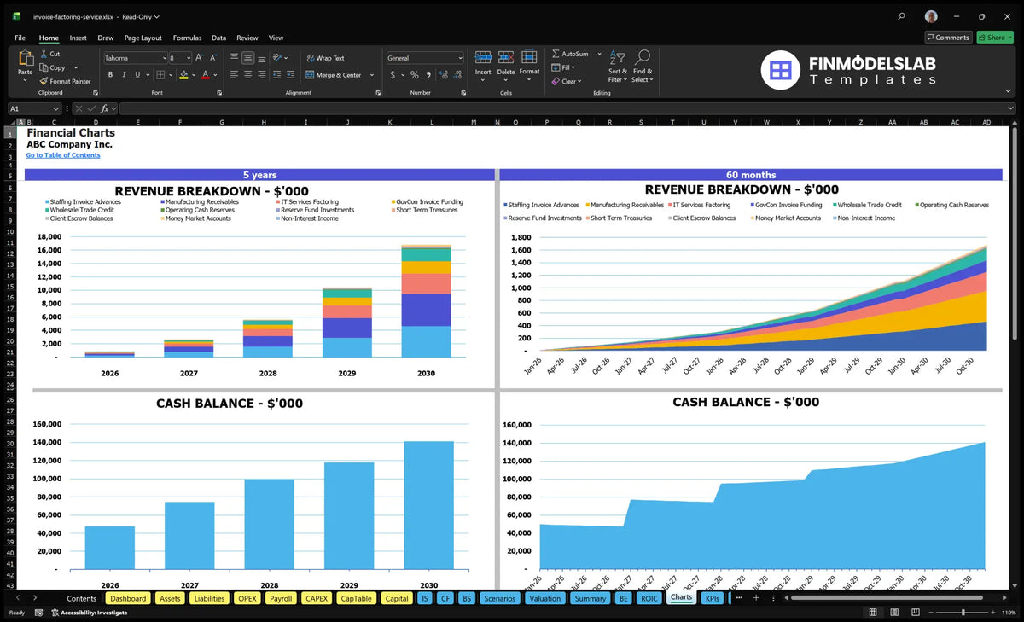Switch to the Page Layout tab

pyautogui.click(x=143, y=38)
